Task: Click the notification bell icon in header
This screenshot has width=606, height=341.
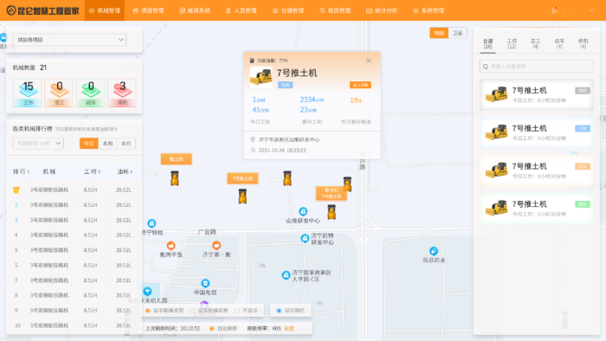Action: click(554, 10)
